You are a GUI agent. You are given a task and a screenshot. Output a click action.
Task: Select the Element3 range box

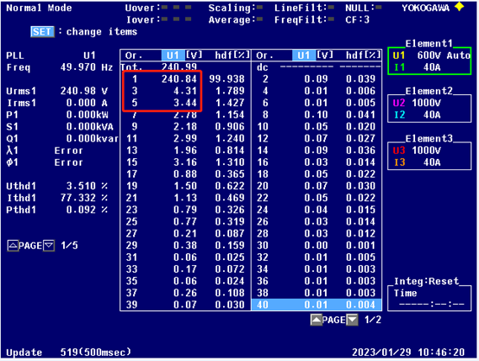point(429,156)
